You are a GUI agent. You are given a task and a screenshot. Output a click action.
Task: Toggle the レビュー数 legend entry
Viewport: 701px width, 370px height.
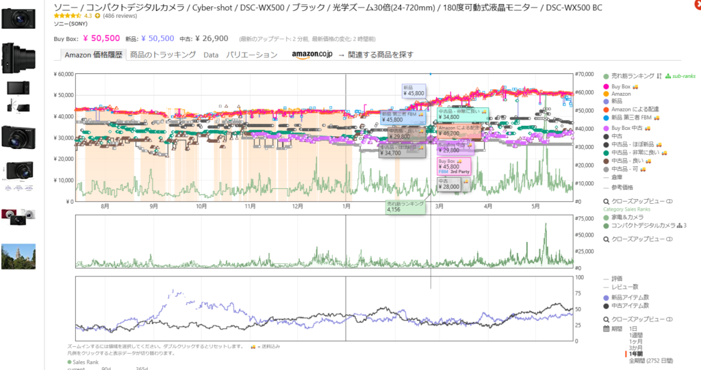coord(620,287)
